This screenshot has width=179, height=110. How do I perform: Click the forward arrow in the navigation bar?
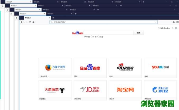coord(26,22)
